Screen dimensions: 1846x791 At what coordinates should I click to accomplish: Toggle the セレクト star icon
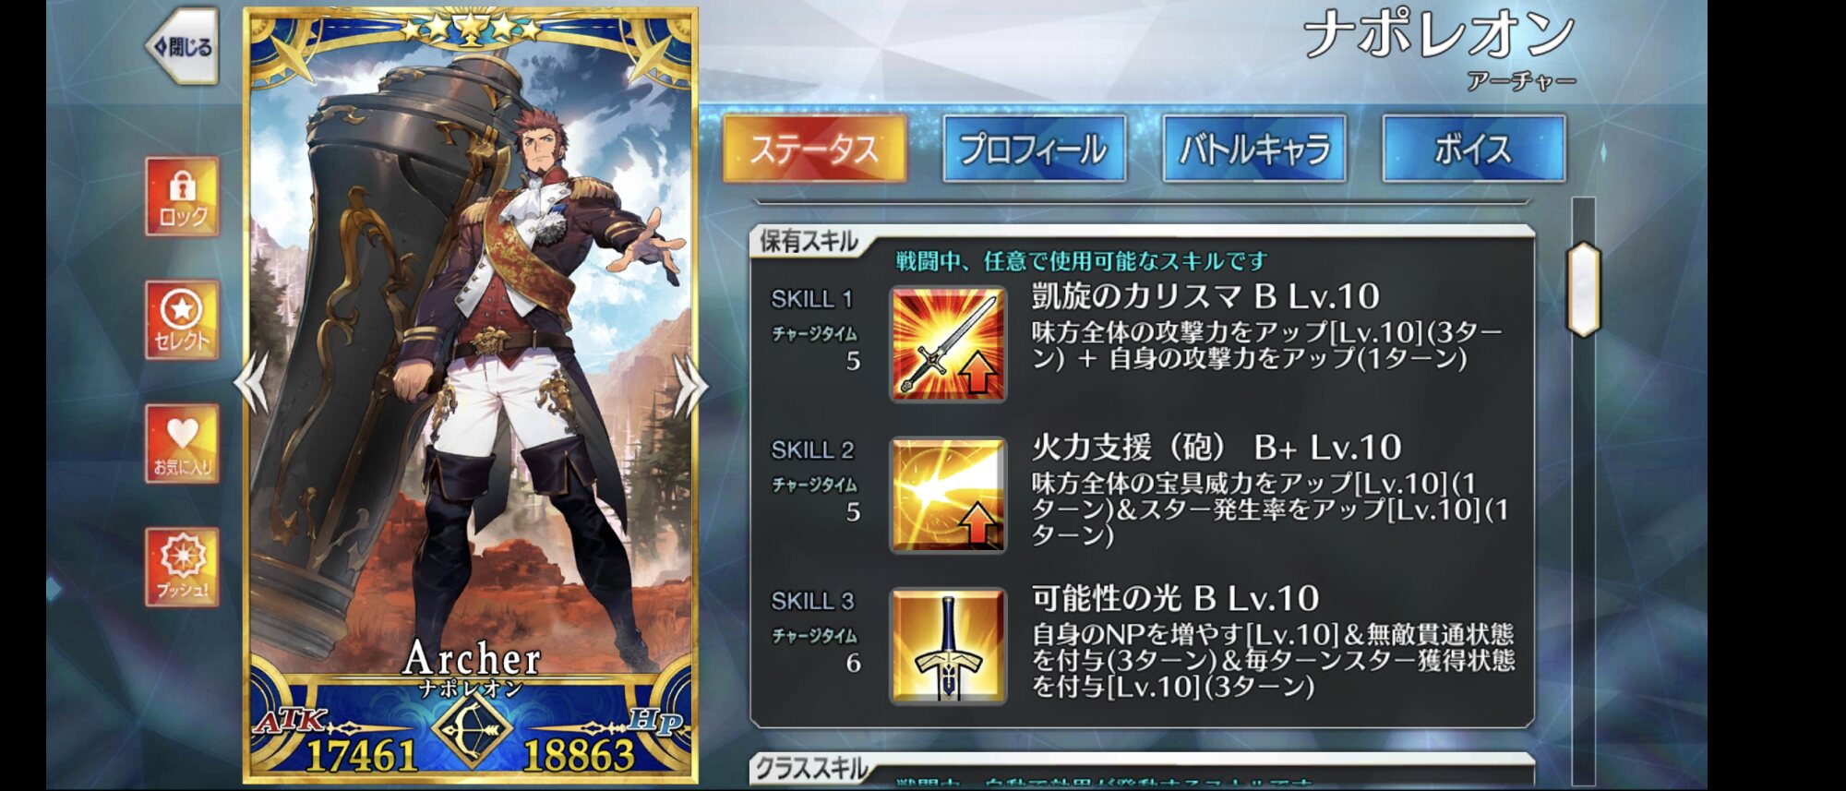pyautogui.click(x=182, y=319)
